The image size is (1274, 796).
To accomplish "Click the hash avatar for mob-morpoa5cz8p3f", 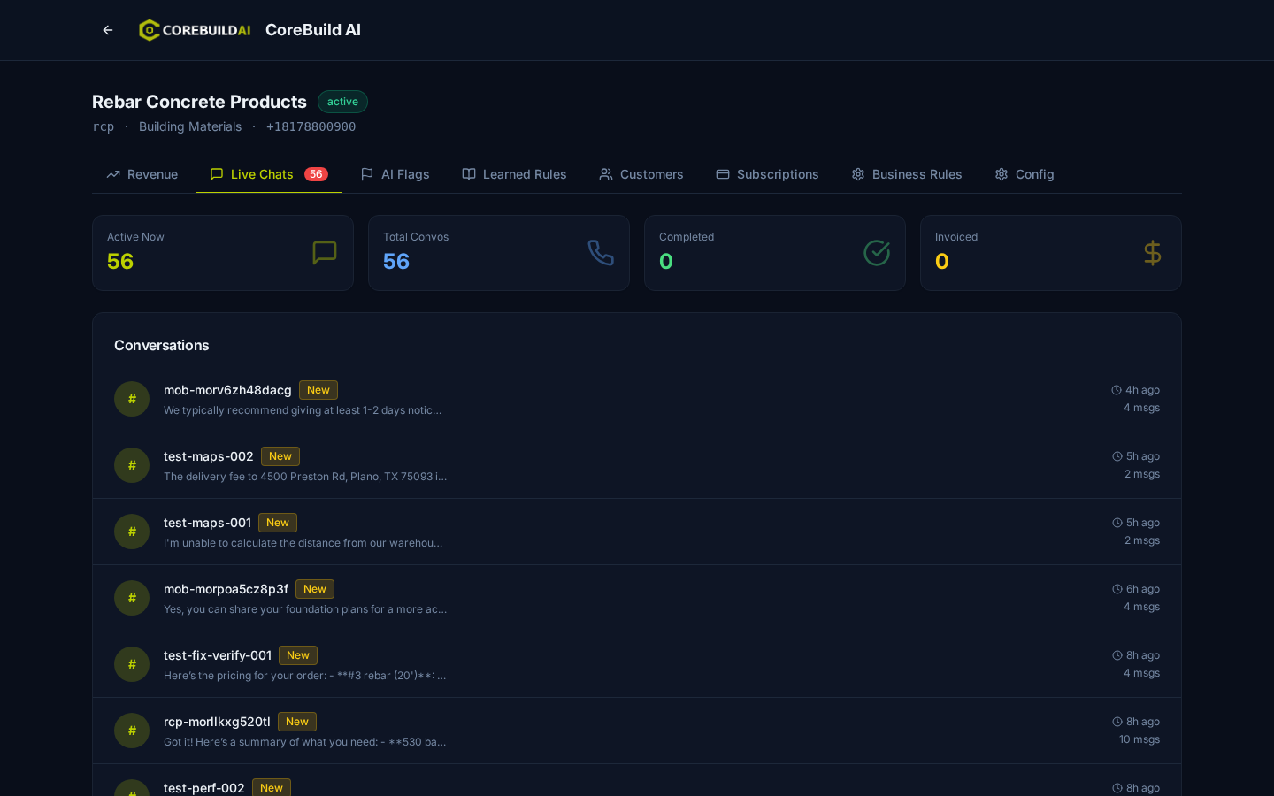I will pos(132,598).
